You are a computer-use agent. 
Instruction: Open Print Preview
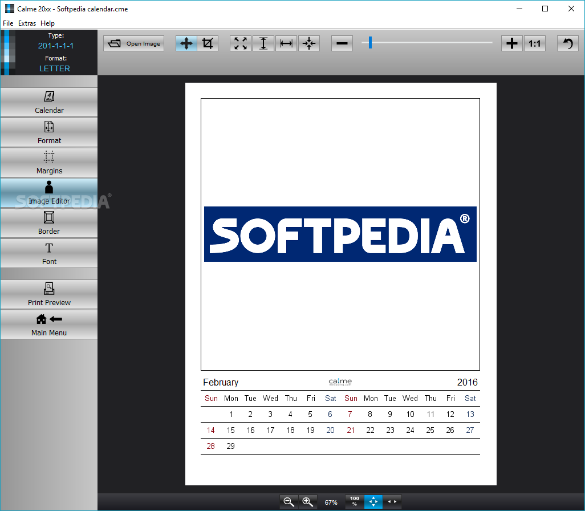point(49,294)
